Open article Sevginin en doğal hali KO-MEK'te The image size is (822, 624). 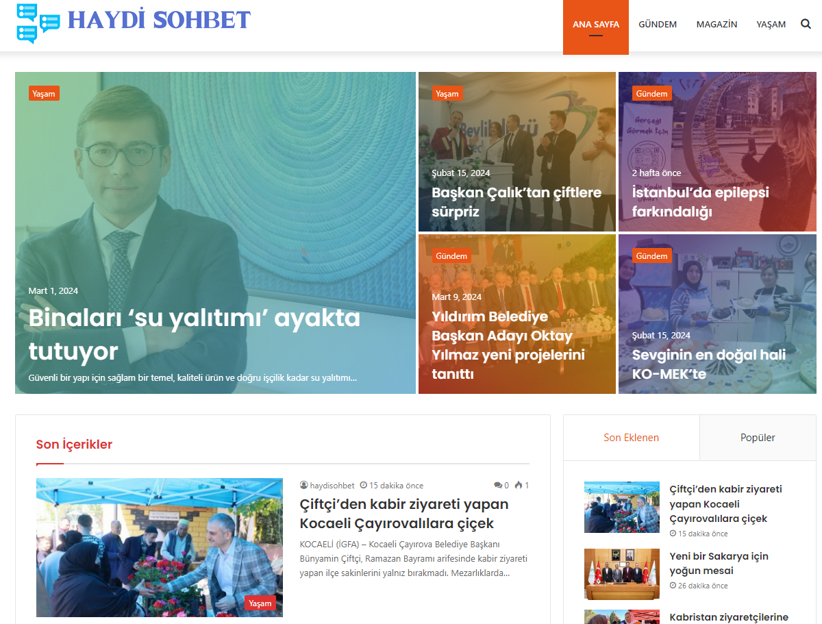click(x=709, y=364)
